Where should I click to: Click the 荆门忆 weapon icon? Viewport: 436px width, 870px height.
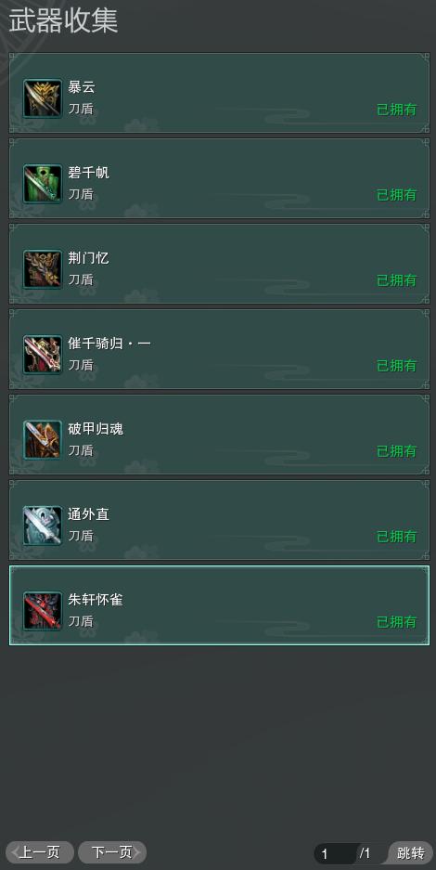[x=43, y=269]
